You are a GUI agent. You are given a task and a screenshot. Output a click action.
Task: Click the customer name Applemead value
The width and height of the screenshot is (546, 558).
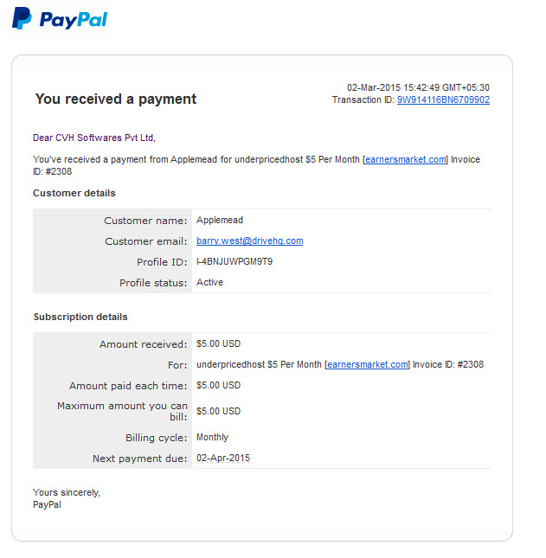tap(220, 220)
